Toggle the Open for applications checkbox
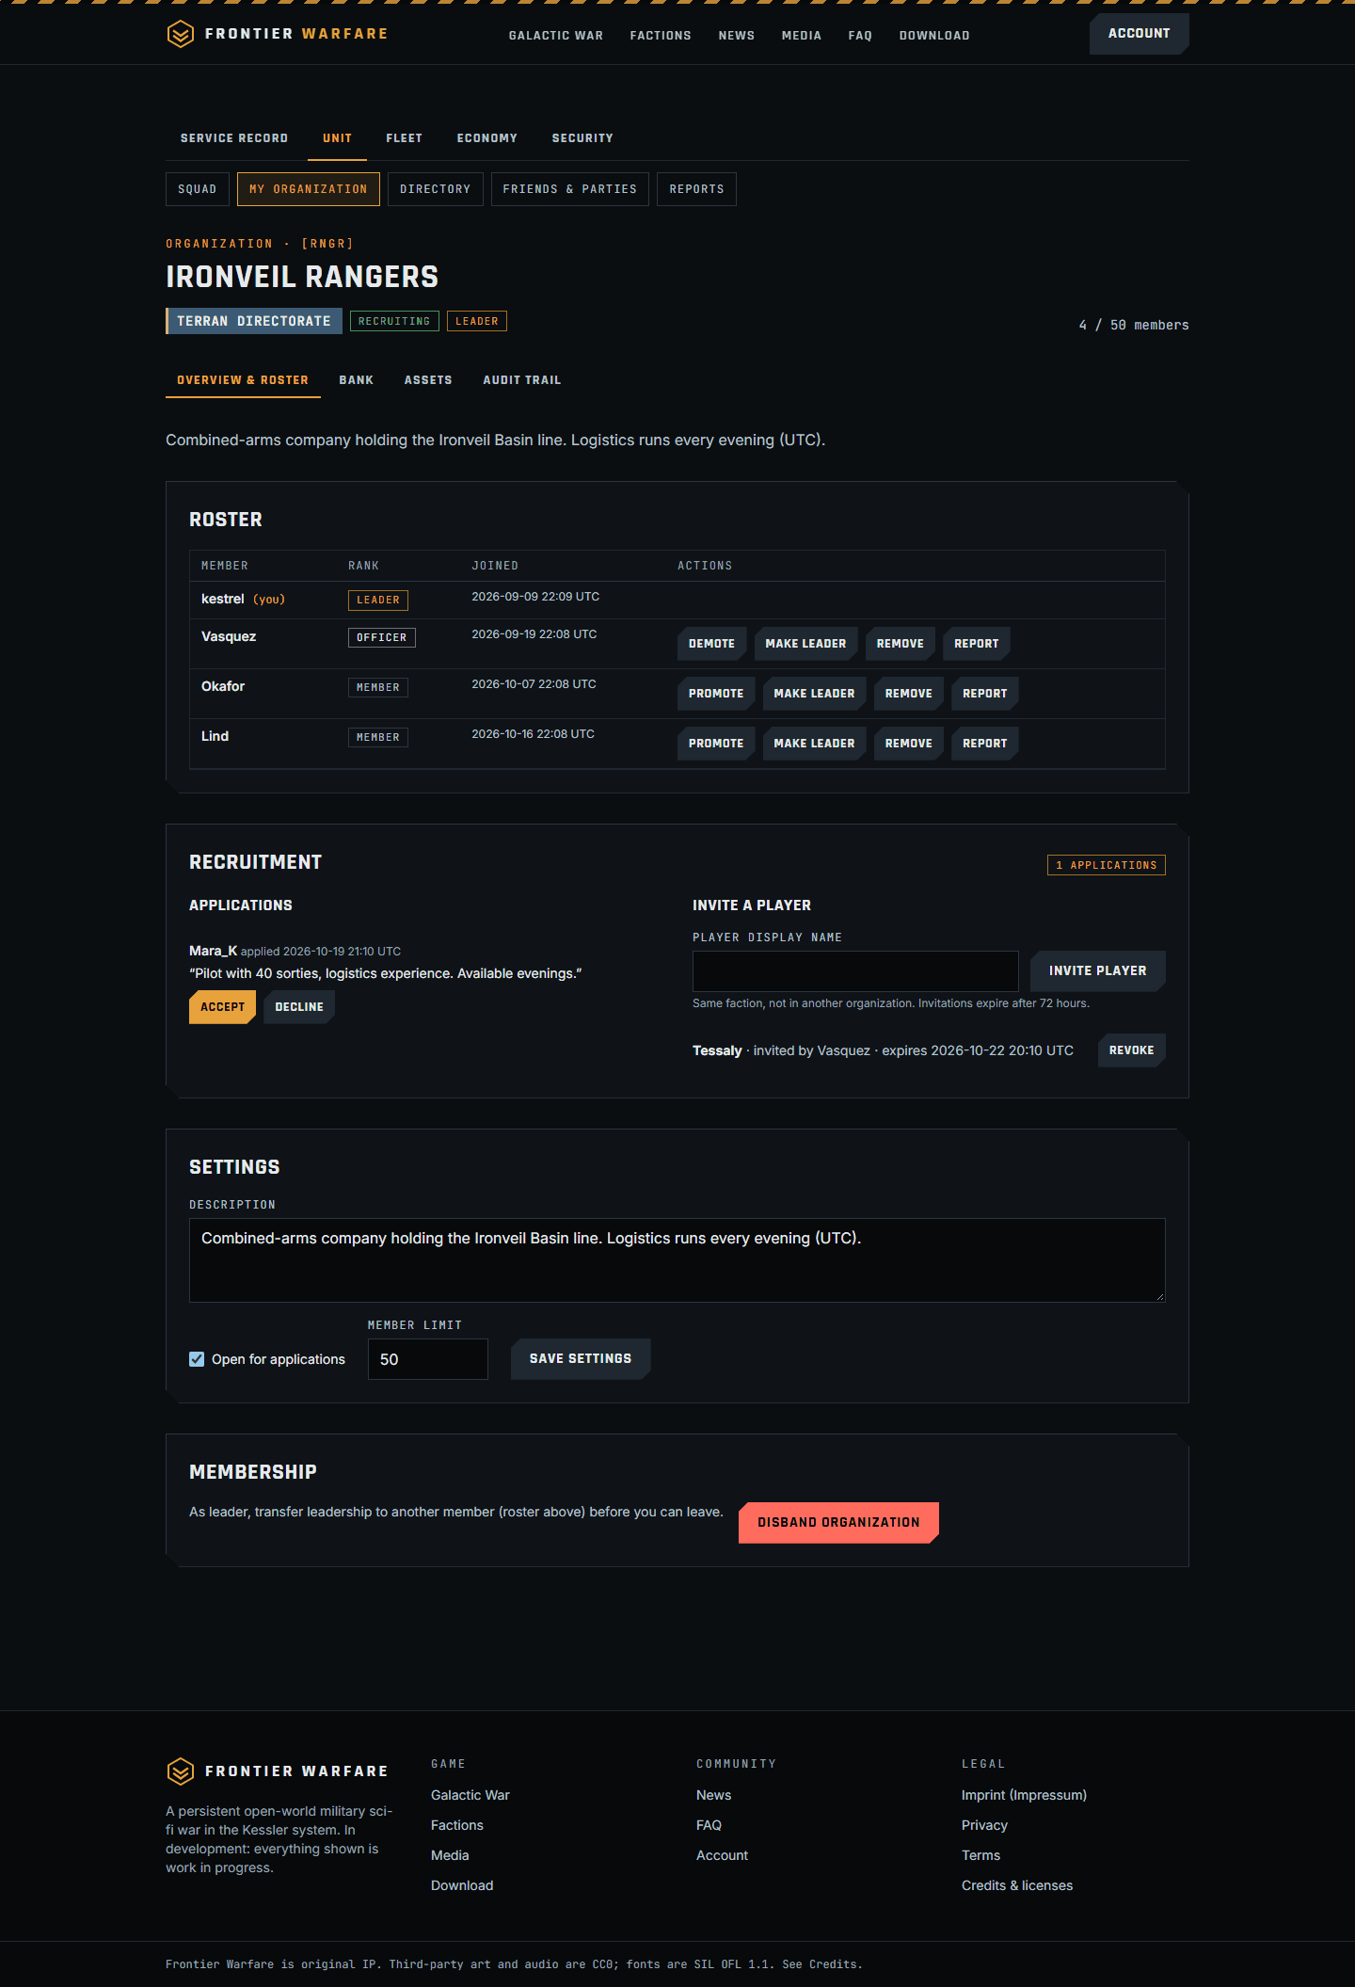Image resolution: width=1355 pixels, height=1987 pixels. 197,1359
